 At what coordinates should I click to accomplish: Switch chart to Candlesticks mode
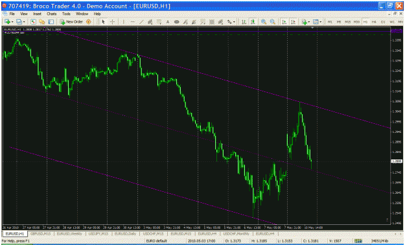click(x=253, y=21)
